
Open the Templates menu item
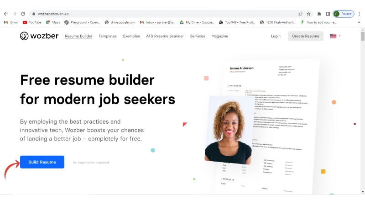click(x=108, y=36)
